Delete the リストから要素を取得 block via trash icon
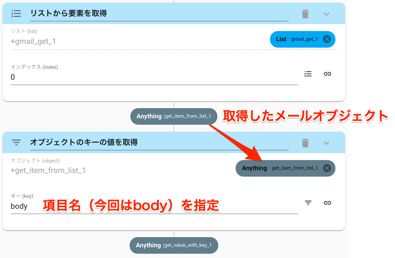The image size is (395, 258). tap(305, 14)
